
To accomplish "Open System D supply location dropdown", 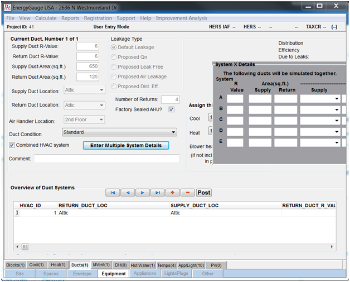I will [x=337, y=132].
